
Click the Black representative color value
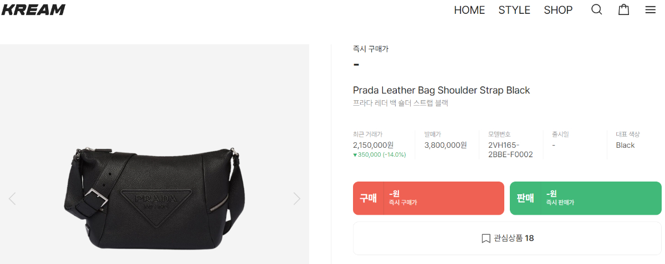625,145
